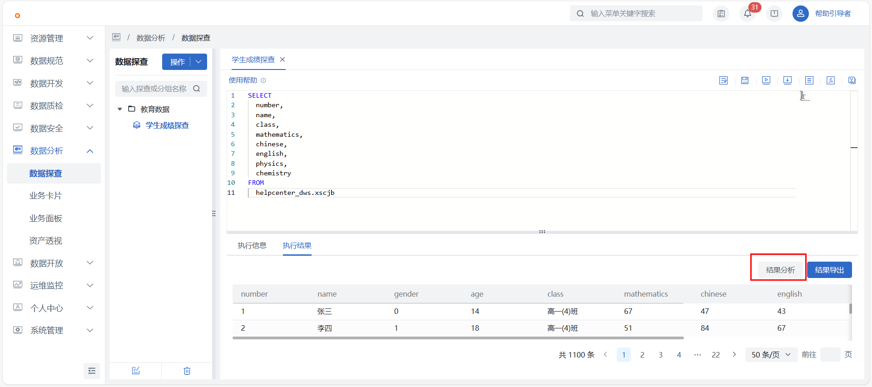The image size is (872, 387).
Task: Click the menu keyword search field
Action: (636, 14)
